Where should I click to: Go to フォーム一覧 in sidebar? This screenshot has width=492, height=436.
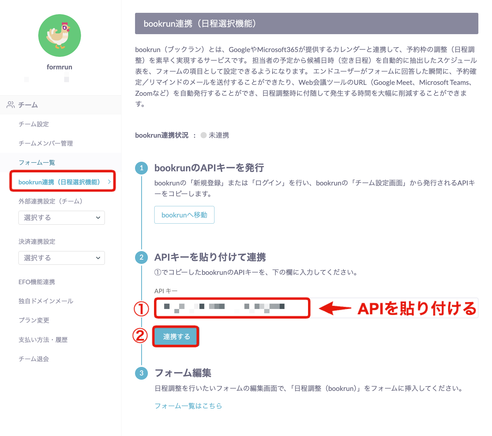(37, 162)
